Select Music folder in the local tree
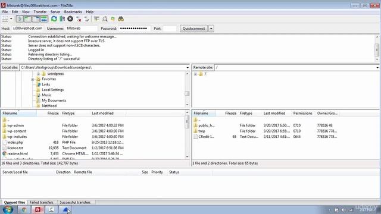The height and width of the screenshot is (214, 381). point(46,95)
